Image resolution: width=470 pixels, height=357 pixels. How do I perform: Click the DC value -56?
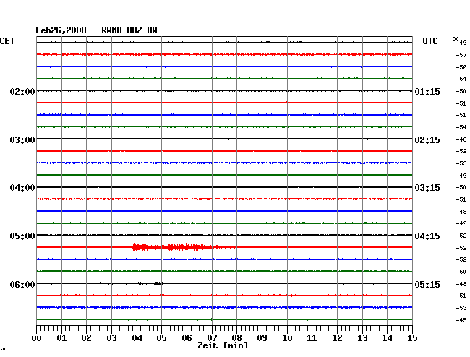(x=461, y=67)
